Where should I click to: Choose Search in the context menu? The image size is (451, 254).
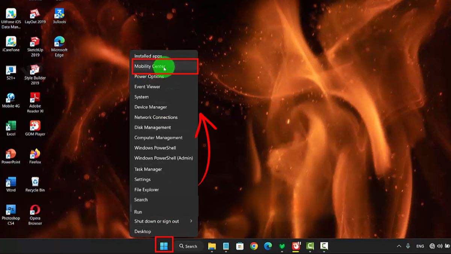pos(164,200)
